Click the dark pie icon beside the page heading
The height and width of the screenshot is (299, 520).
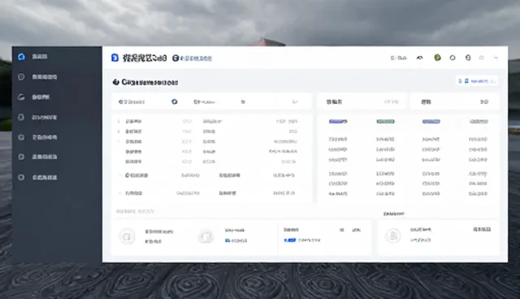click(x=115, y=82)
